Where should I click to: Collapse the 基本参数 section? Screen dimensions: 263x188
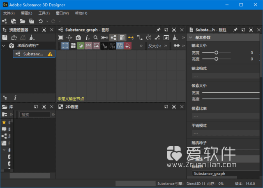(190, 37)
